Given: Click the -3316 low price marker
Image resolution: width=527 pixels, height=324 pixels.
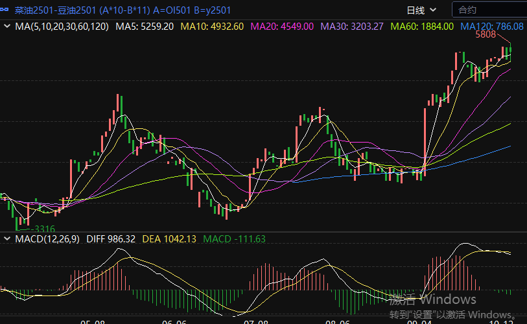Looking at the screenshot, I should tap(43, 229).
